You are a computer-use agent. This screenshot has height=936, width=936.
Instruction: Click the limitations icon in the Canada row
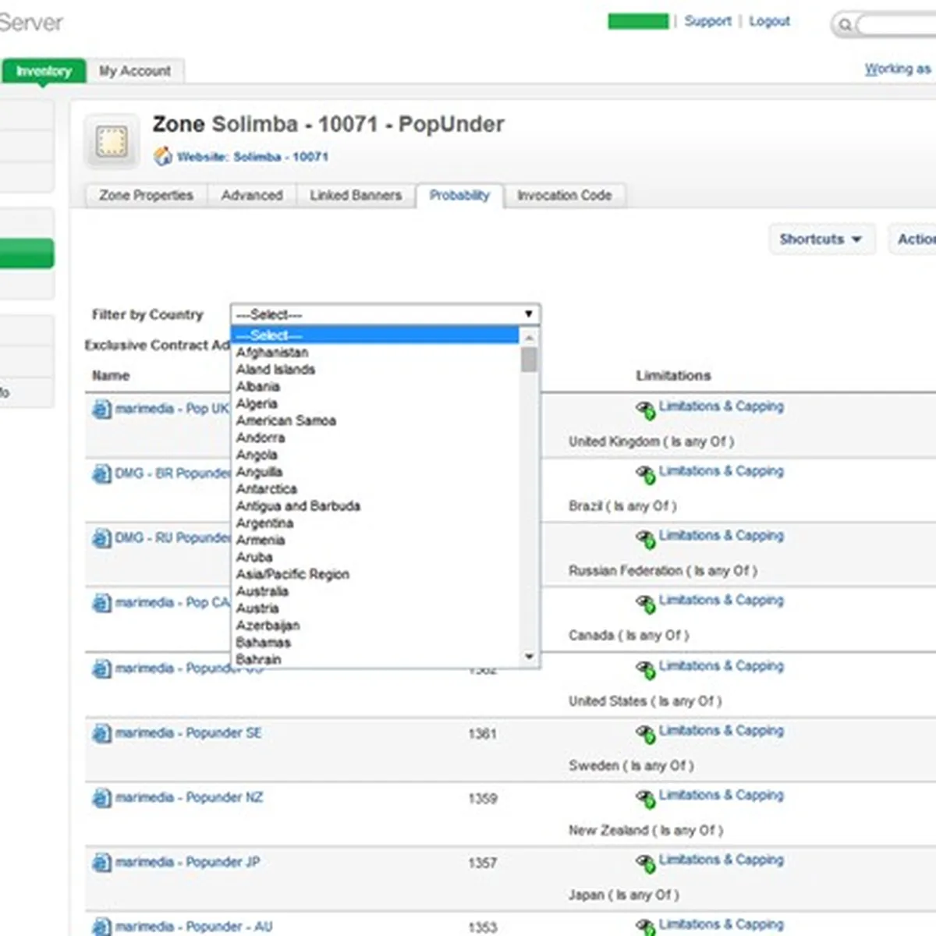pos(645,603)
